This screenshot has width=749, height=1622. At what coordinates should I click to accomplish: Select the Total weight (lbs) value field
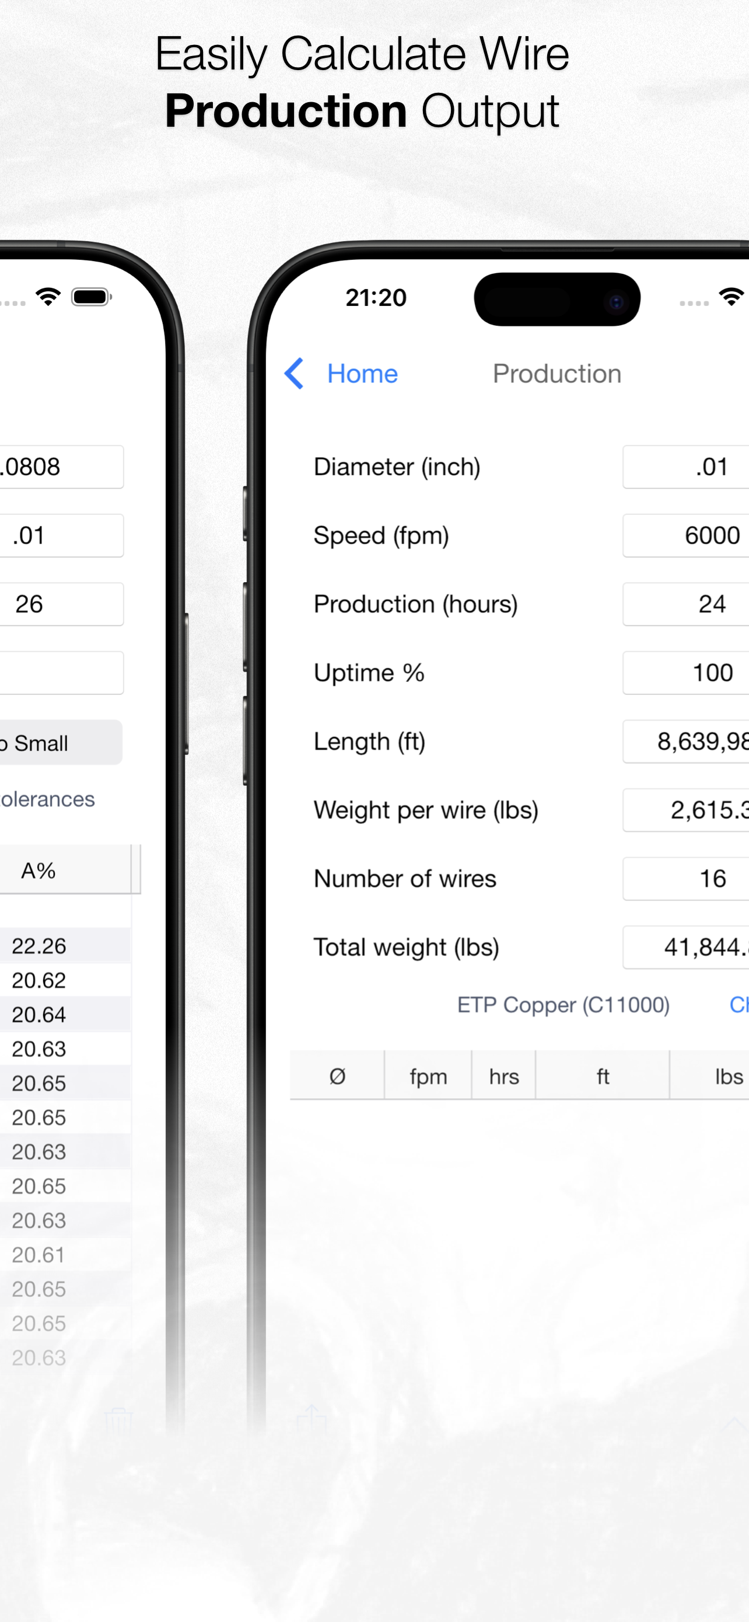pyautogui.click(x=685, y=948)
